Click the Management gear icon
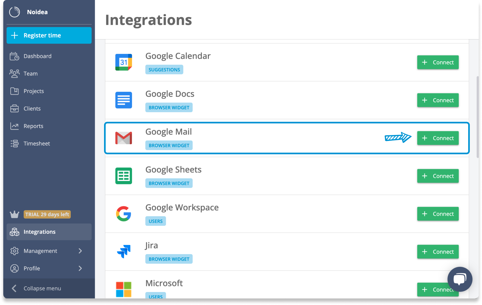The width and height of the screenshot is (482, 305). click(x=14, y=251)
